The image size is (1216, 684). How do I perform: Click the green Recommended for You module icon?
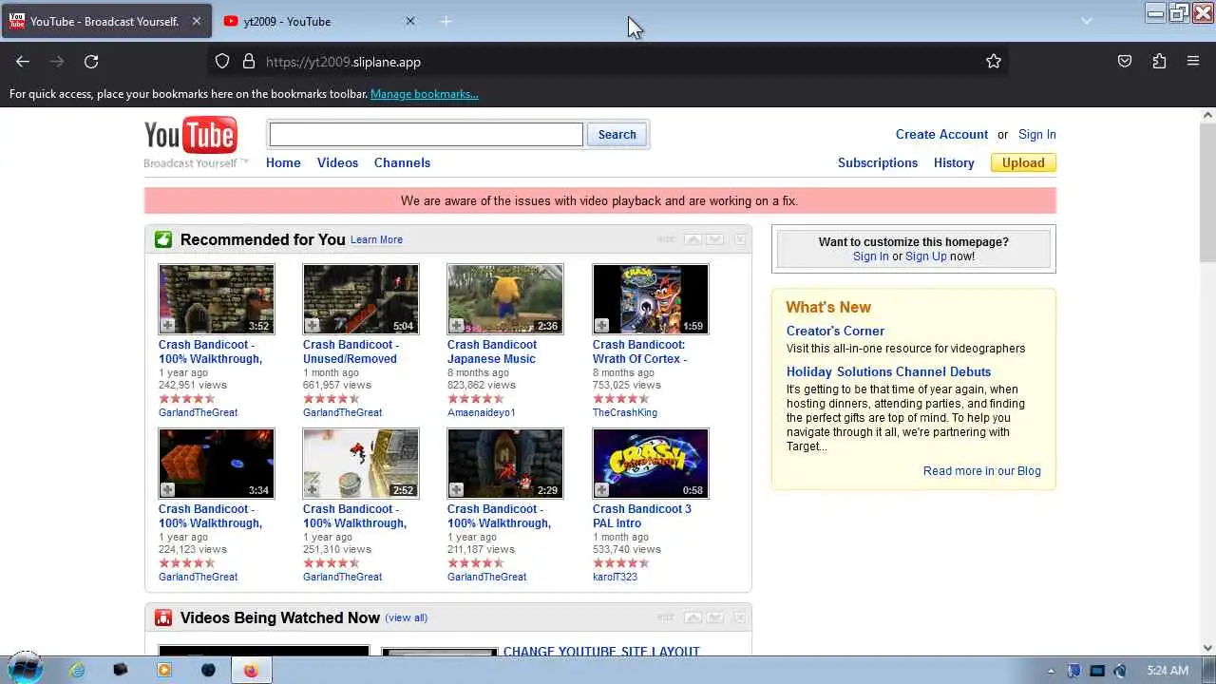[x=163, y=239]
